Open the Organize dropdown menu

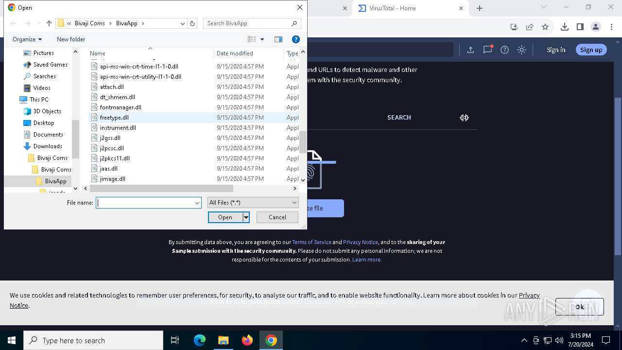[27, 39]
